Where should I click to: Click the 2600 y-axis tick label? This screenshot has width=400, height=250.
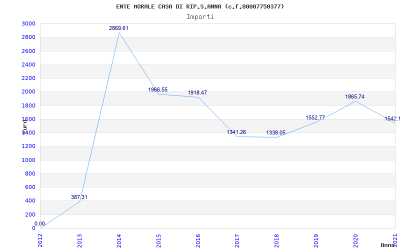(x=28, y=51)
